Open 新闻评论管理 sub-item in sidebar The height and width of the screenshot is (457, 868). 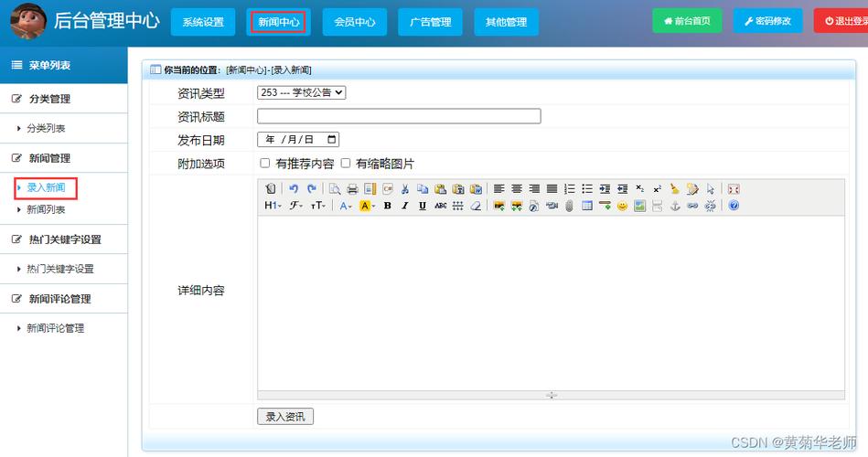pyautogui.click(x=56, y=328)
